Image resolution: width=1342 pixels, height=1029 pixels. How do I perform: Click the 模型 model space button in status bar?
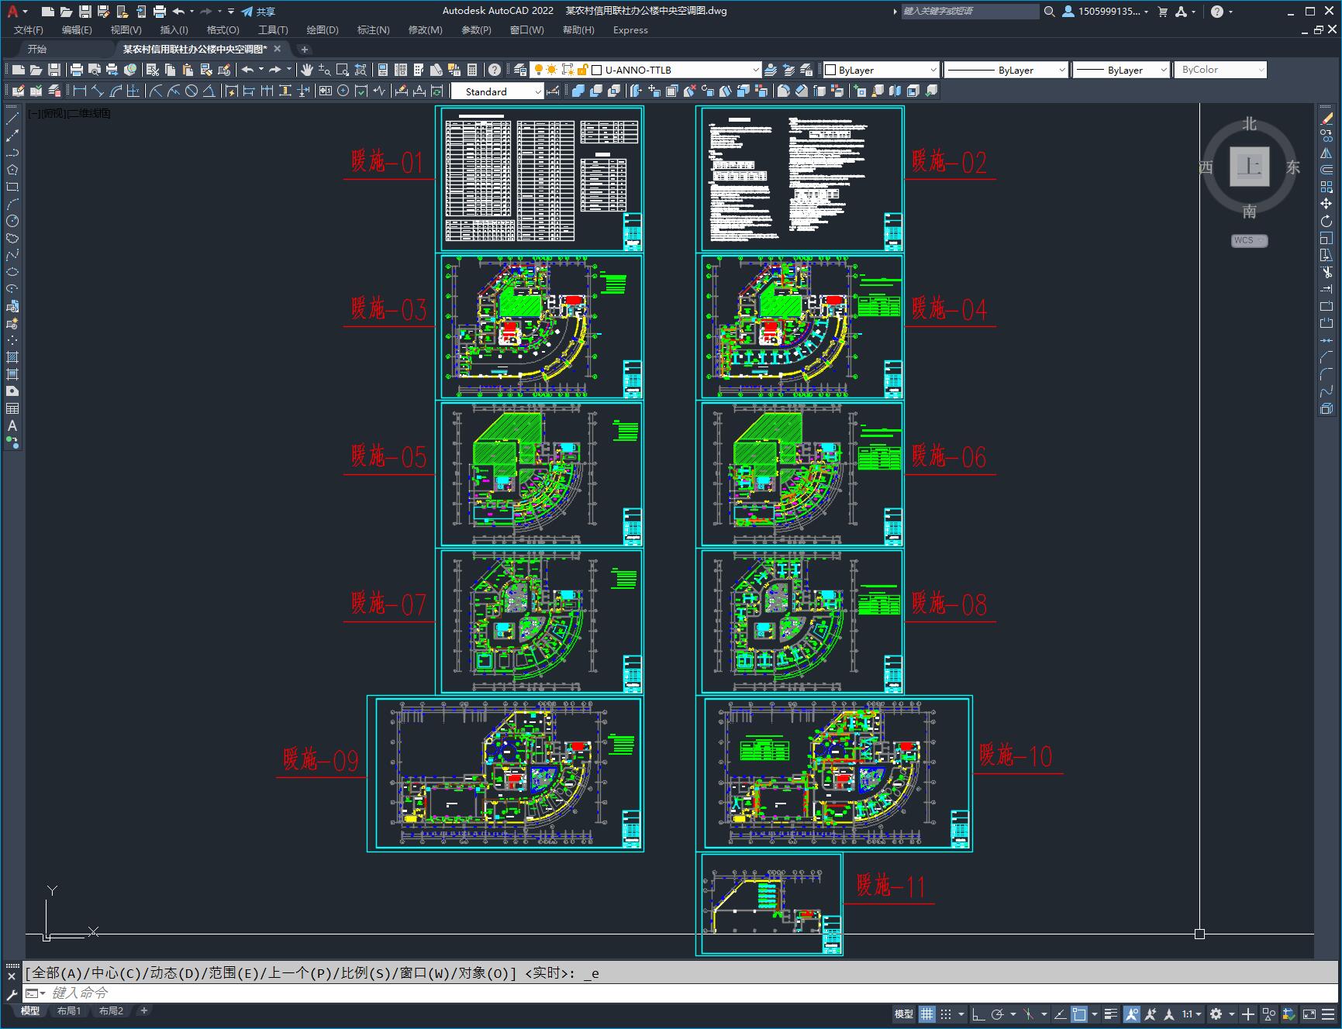point(904,1014)
